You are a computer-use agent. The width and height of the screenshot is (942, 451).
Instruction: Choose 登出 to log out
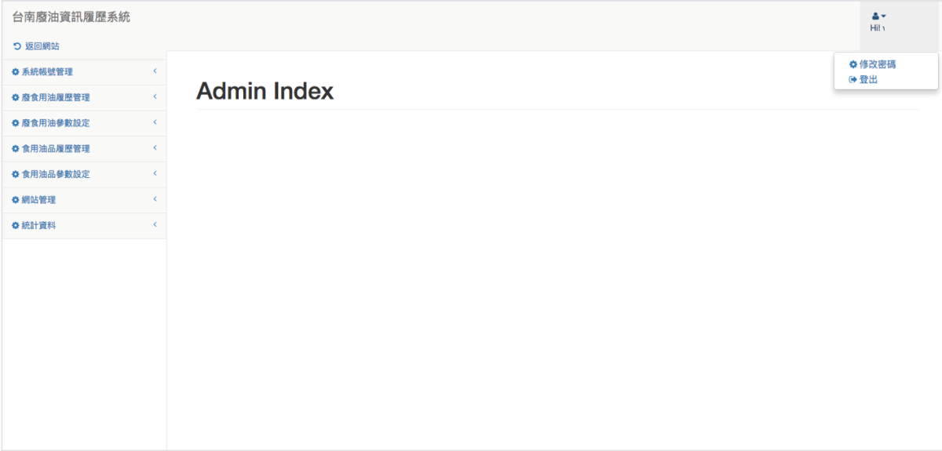pos(868,79)
